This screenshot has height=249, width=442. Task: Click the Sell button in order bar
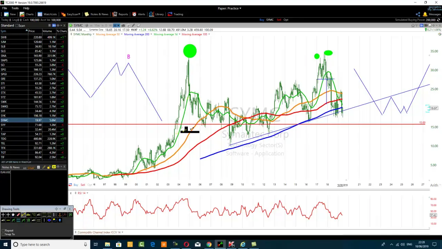coord(279,20)
